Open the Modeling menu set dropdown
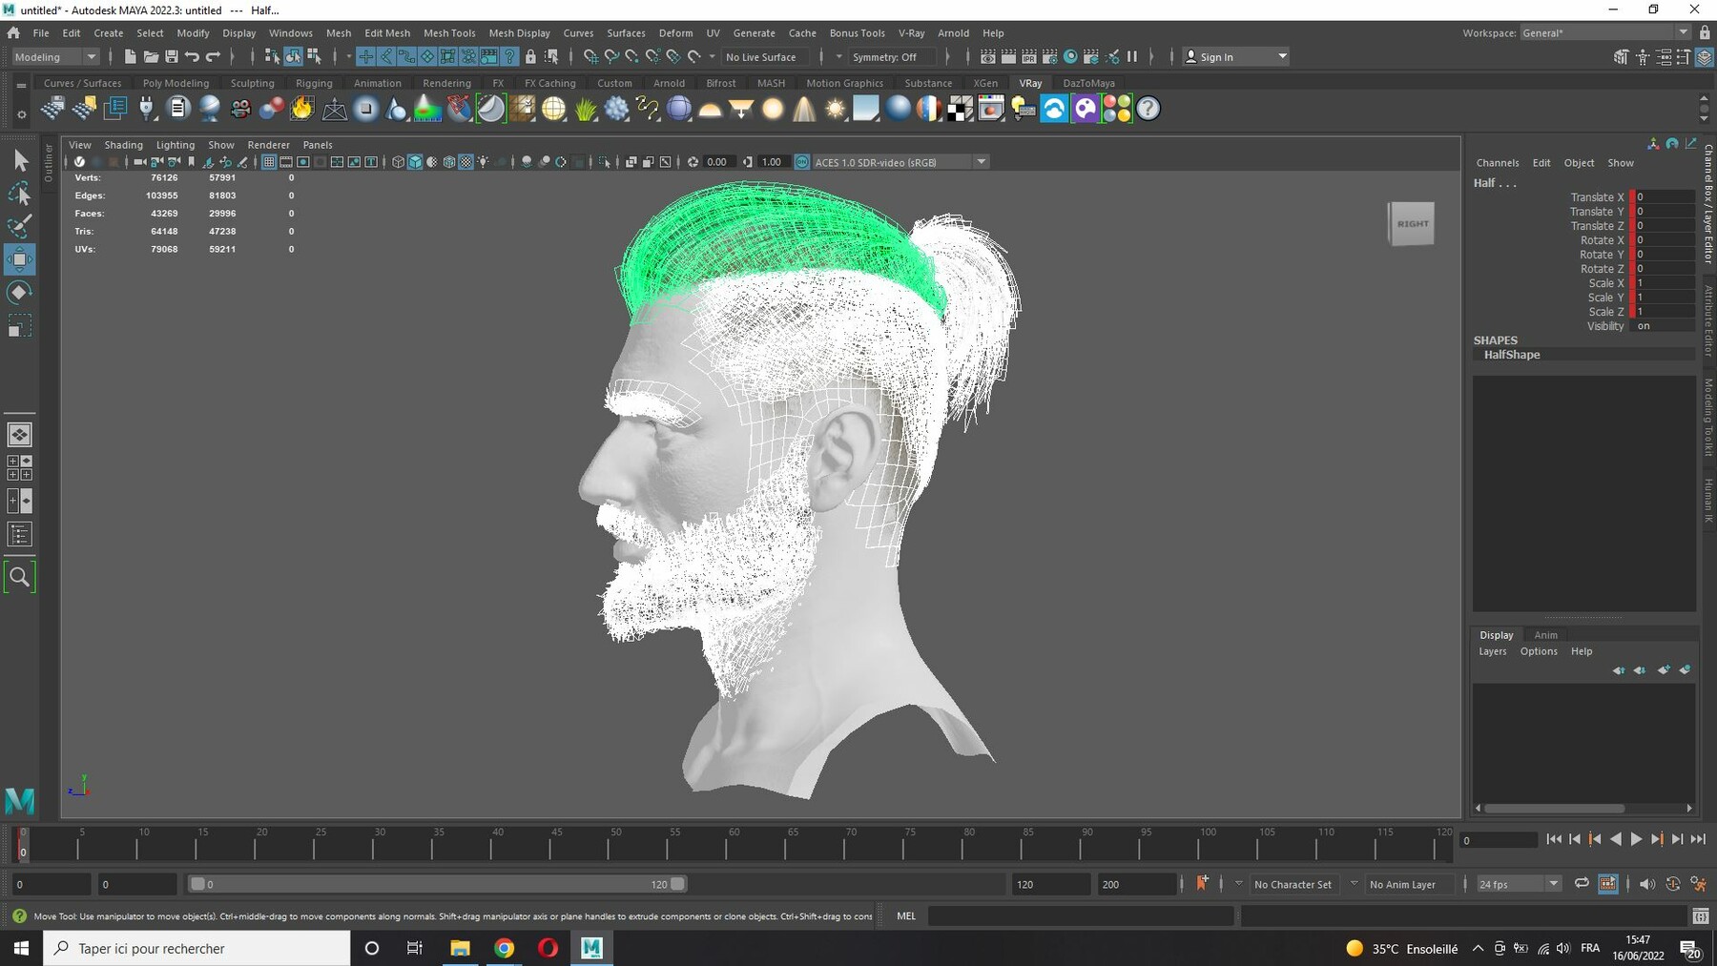The image size is (1717, 966). click(56, 57)
